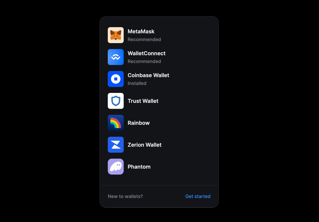Tap the Trust Wallet shield icon

coord(115,101)
